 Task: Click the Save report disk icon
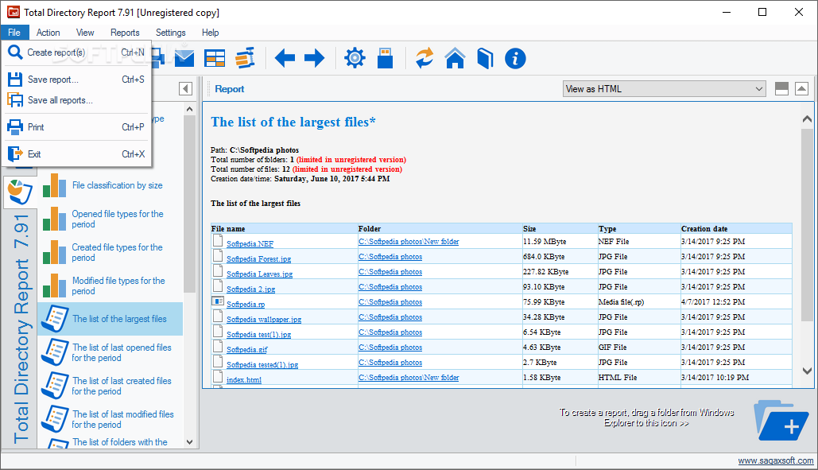point(15,80)
